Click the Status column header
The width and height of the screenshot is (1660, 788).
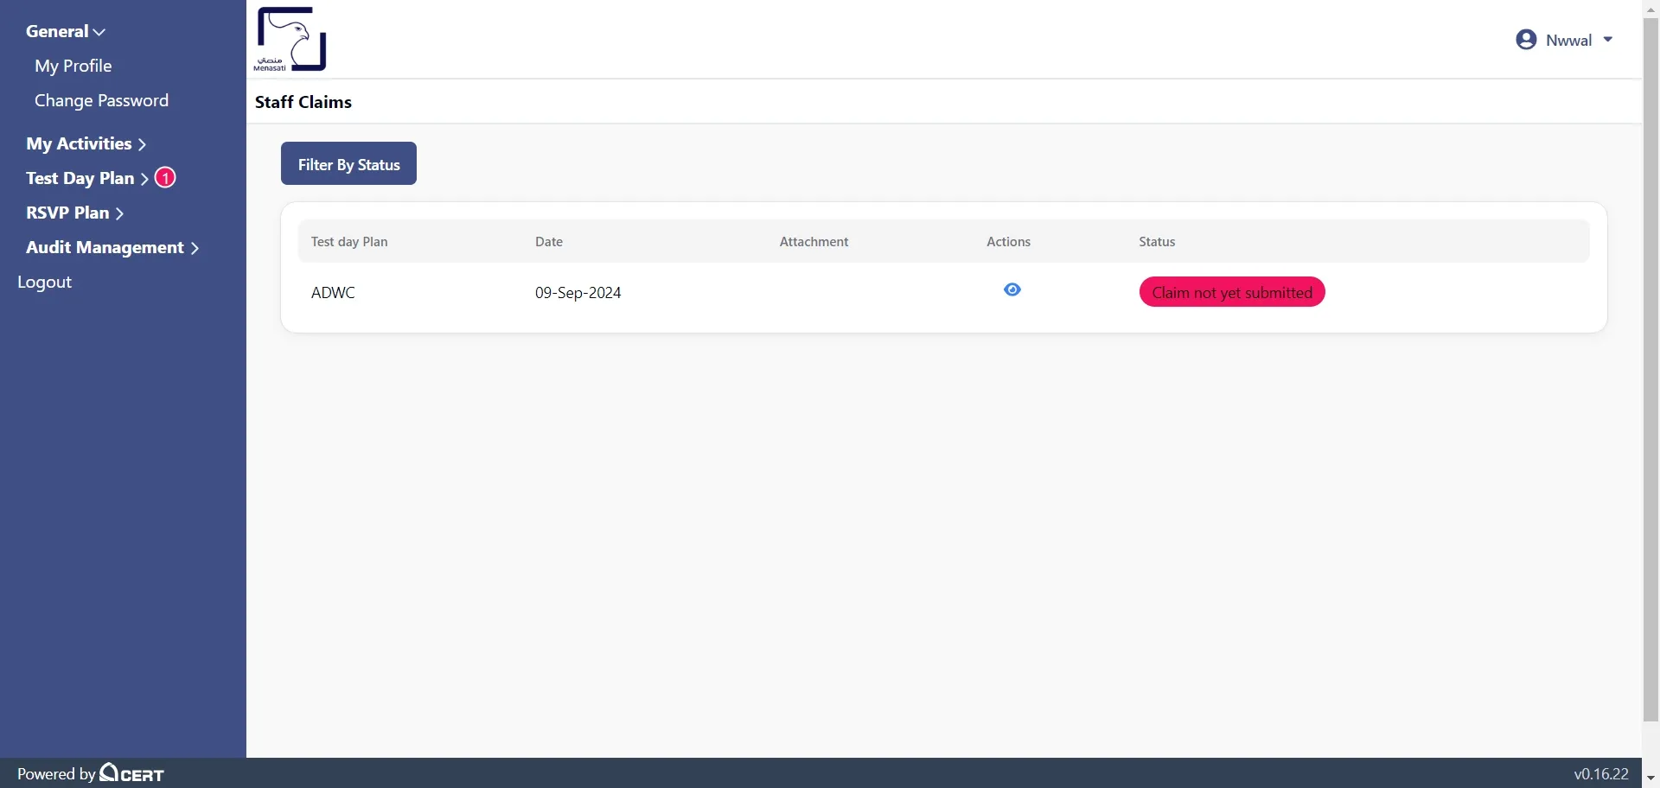(1157, 242)
